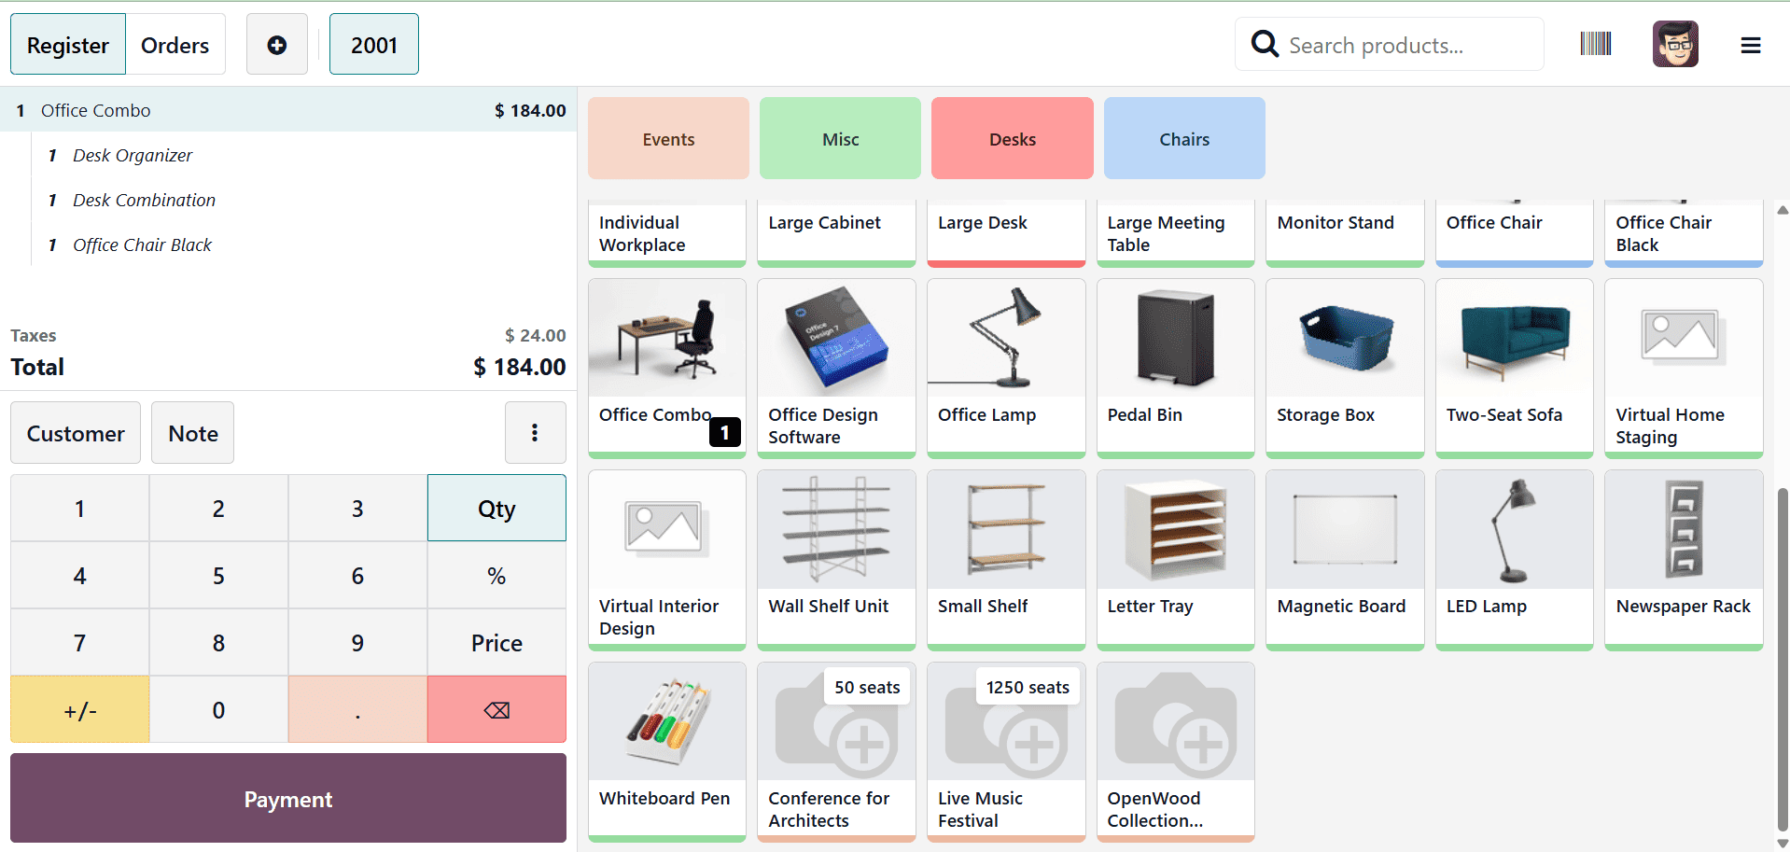
Task: Click the product list scrollbar
Action: pos(1783,659)
